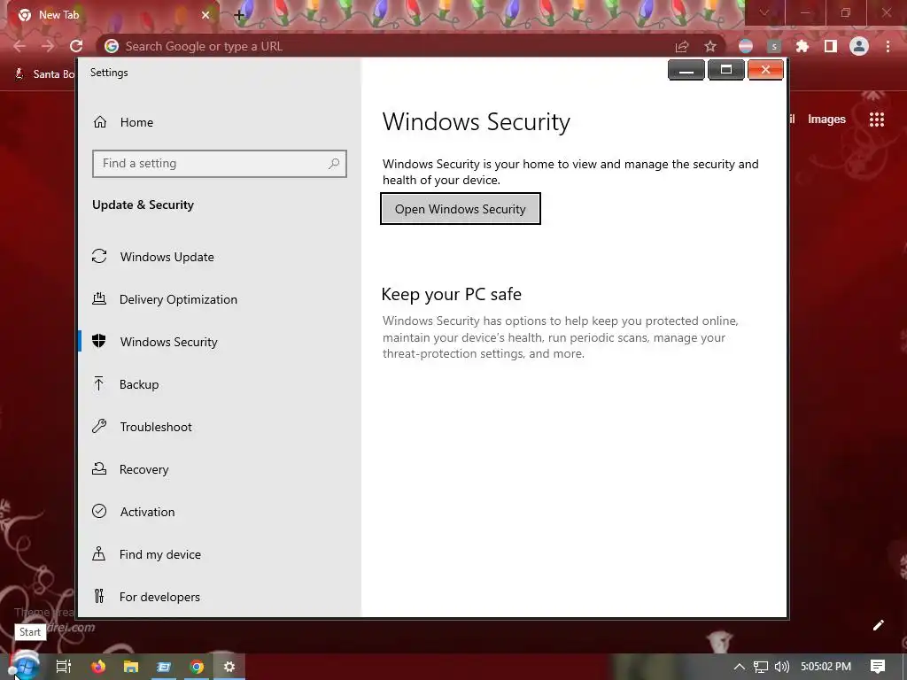Click the Chrome tab search chevron
The height and width of the screenshot is (680, 907).
click(764, 12)
